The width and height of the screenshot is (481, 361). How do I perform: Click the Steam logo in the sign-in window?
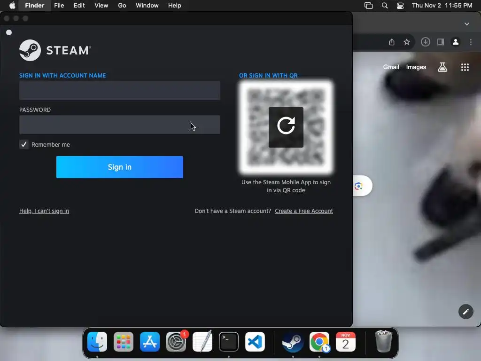point(55,50)
